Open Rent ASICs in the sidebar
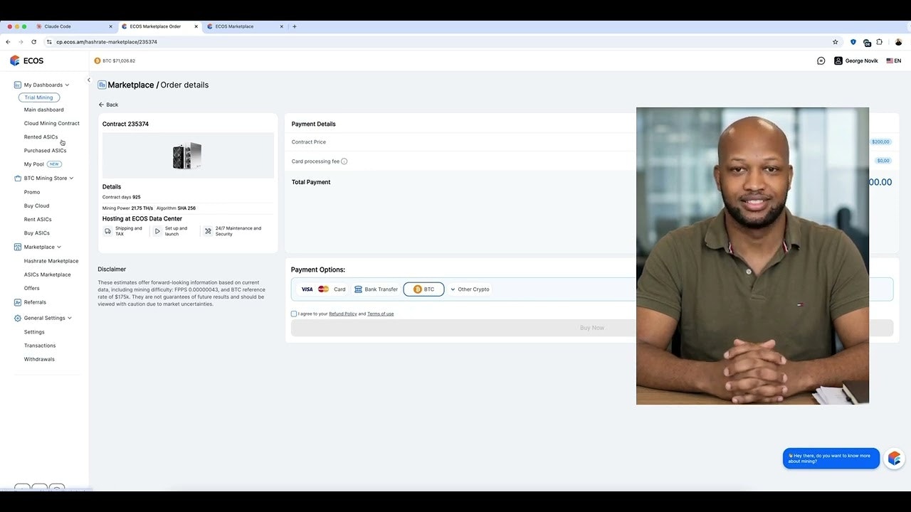Screen dimensions: 911x512 pos(38,219)
